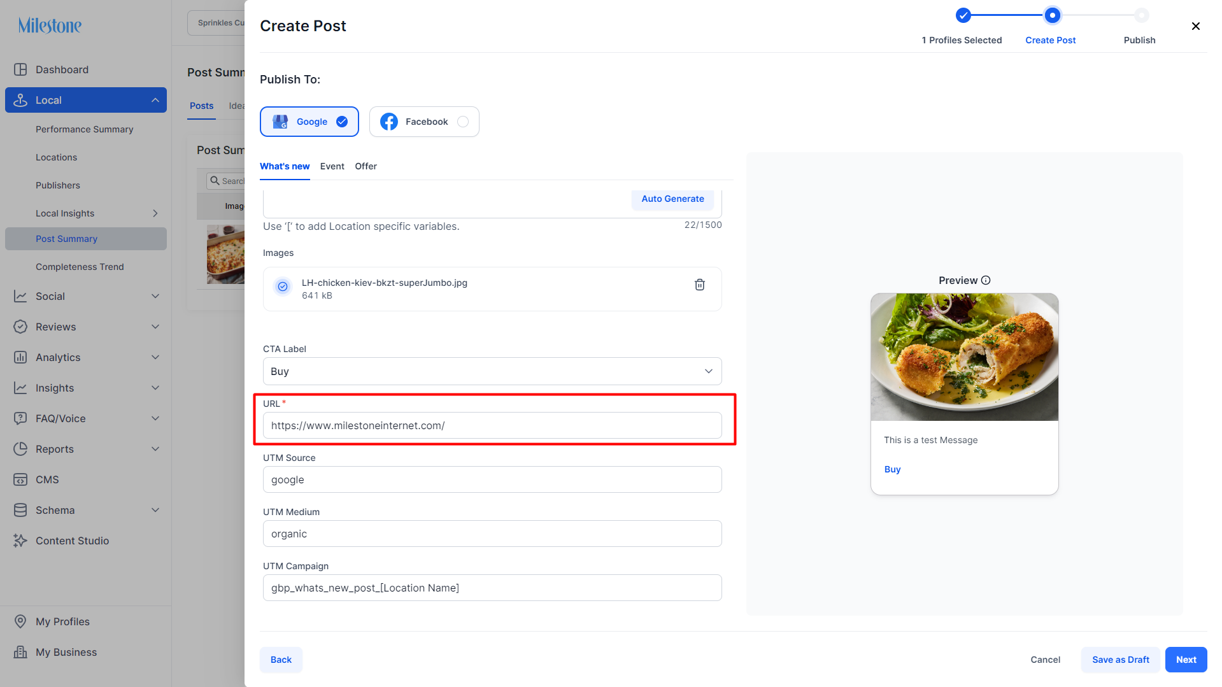The height and width of the screenshot is (687, 1222).
Task: Uncheck the Google publish option
Action: (x=342, y=122)
